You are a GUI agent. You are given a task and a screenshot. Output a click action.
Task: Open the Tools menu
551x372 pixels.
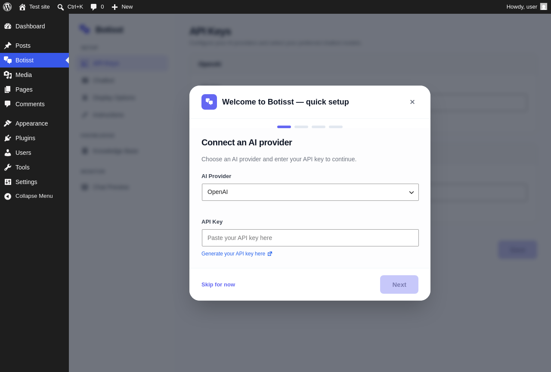pyautogui.click(x=34, y=167)
